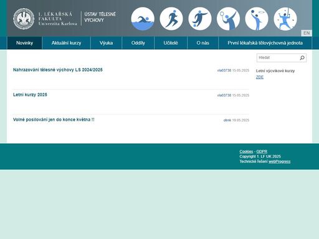Open Nahrazování tělesné výchovy article
The height and width of the screenshot is (239, 319).
tap(58, 70)
